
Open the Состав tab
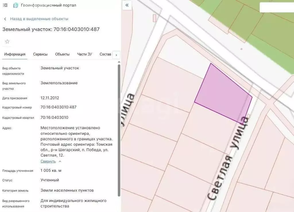[x=105, y=54]
